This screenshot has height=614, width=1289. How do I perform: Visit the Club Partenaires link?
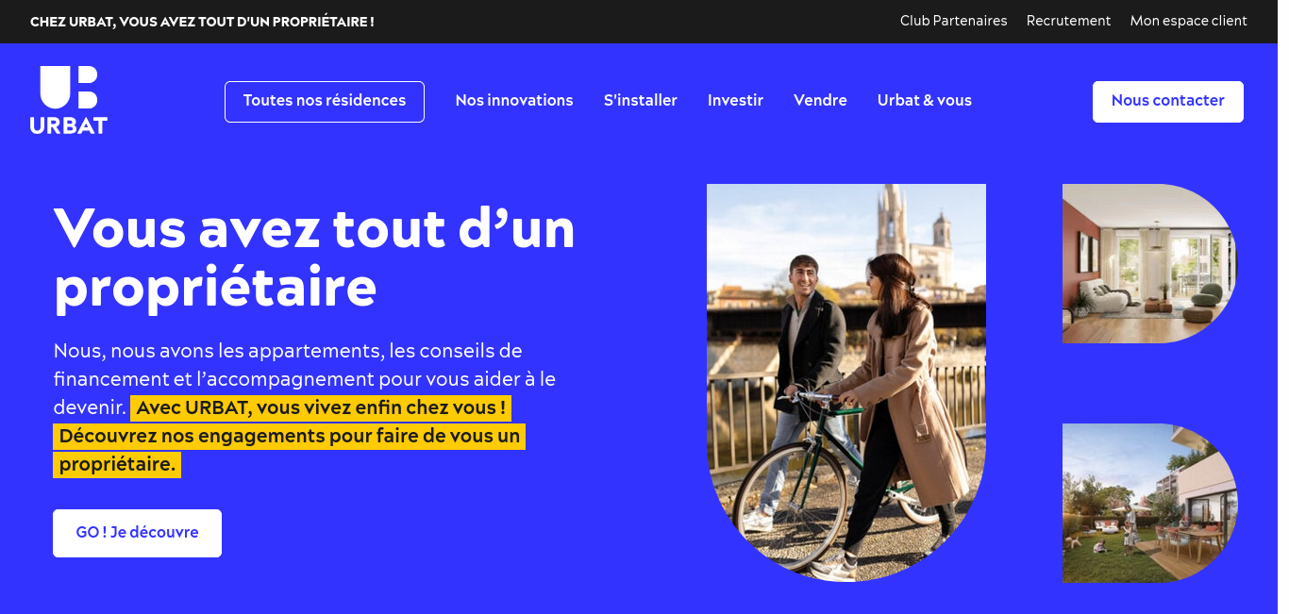[953, 21]
